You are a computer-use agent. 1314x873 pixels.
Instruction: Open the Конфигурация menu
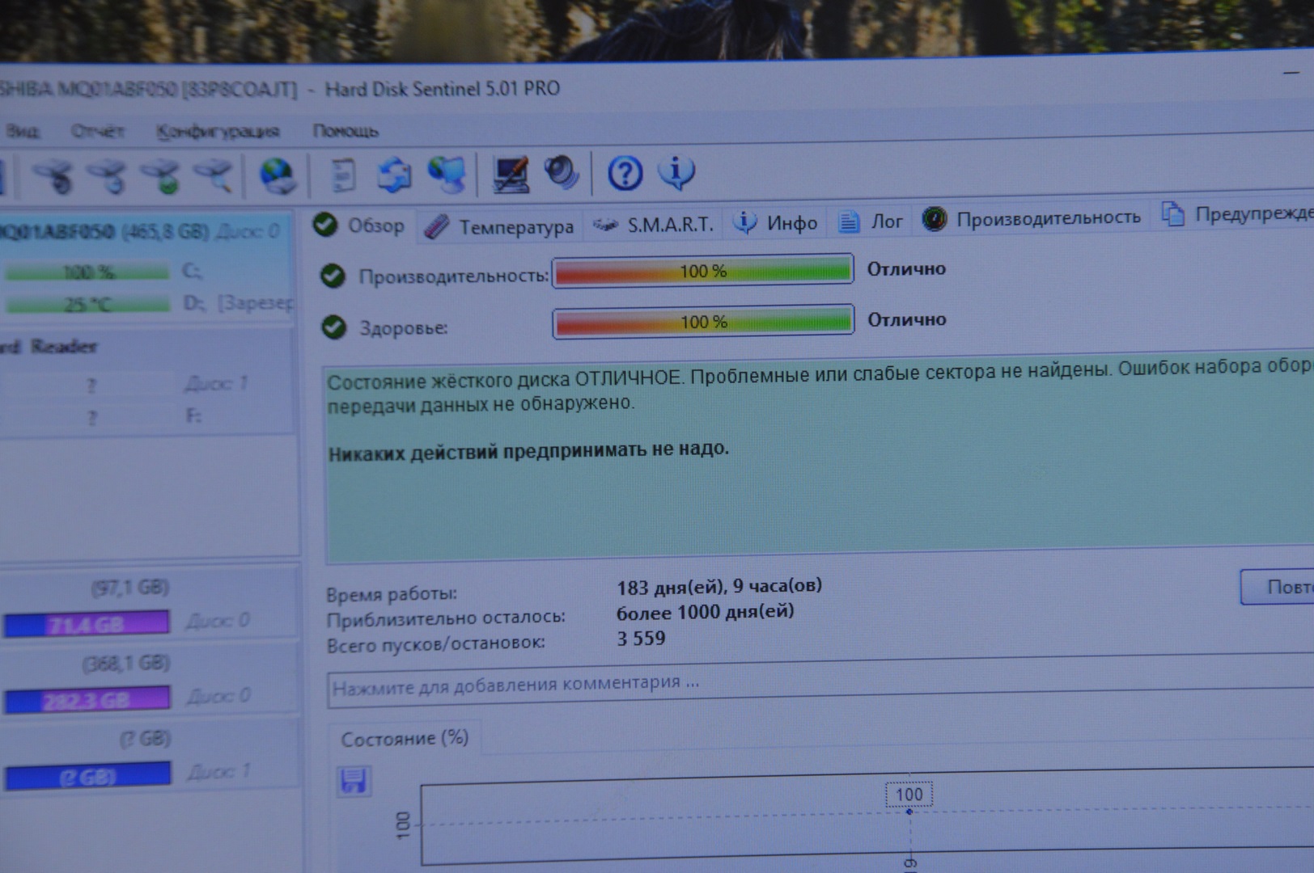pyautogui.click(x=218, y=132)
